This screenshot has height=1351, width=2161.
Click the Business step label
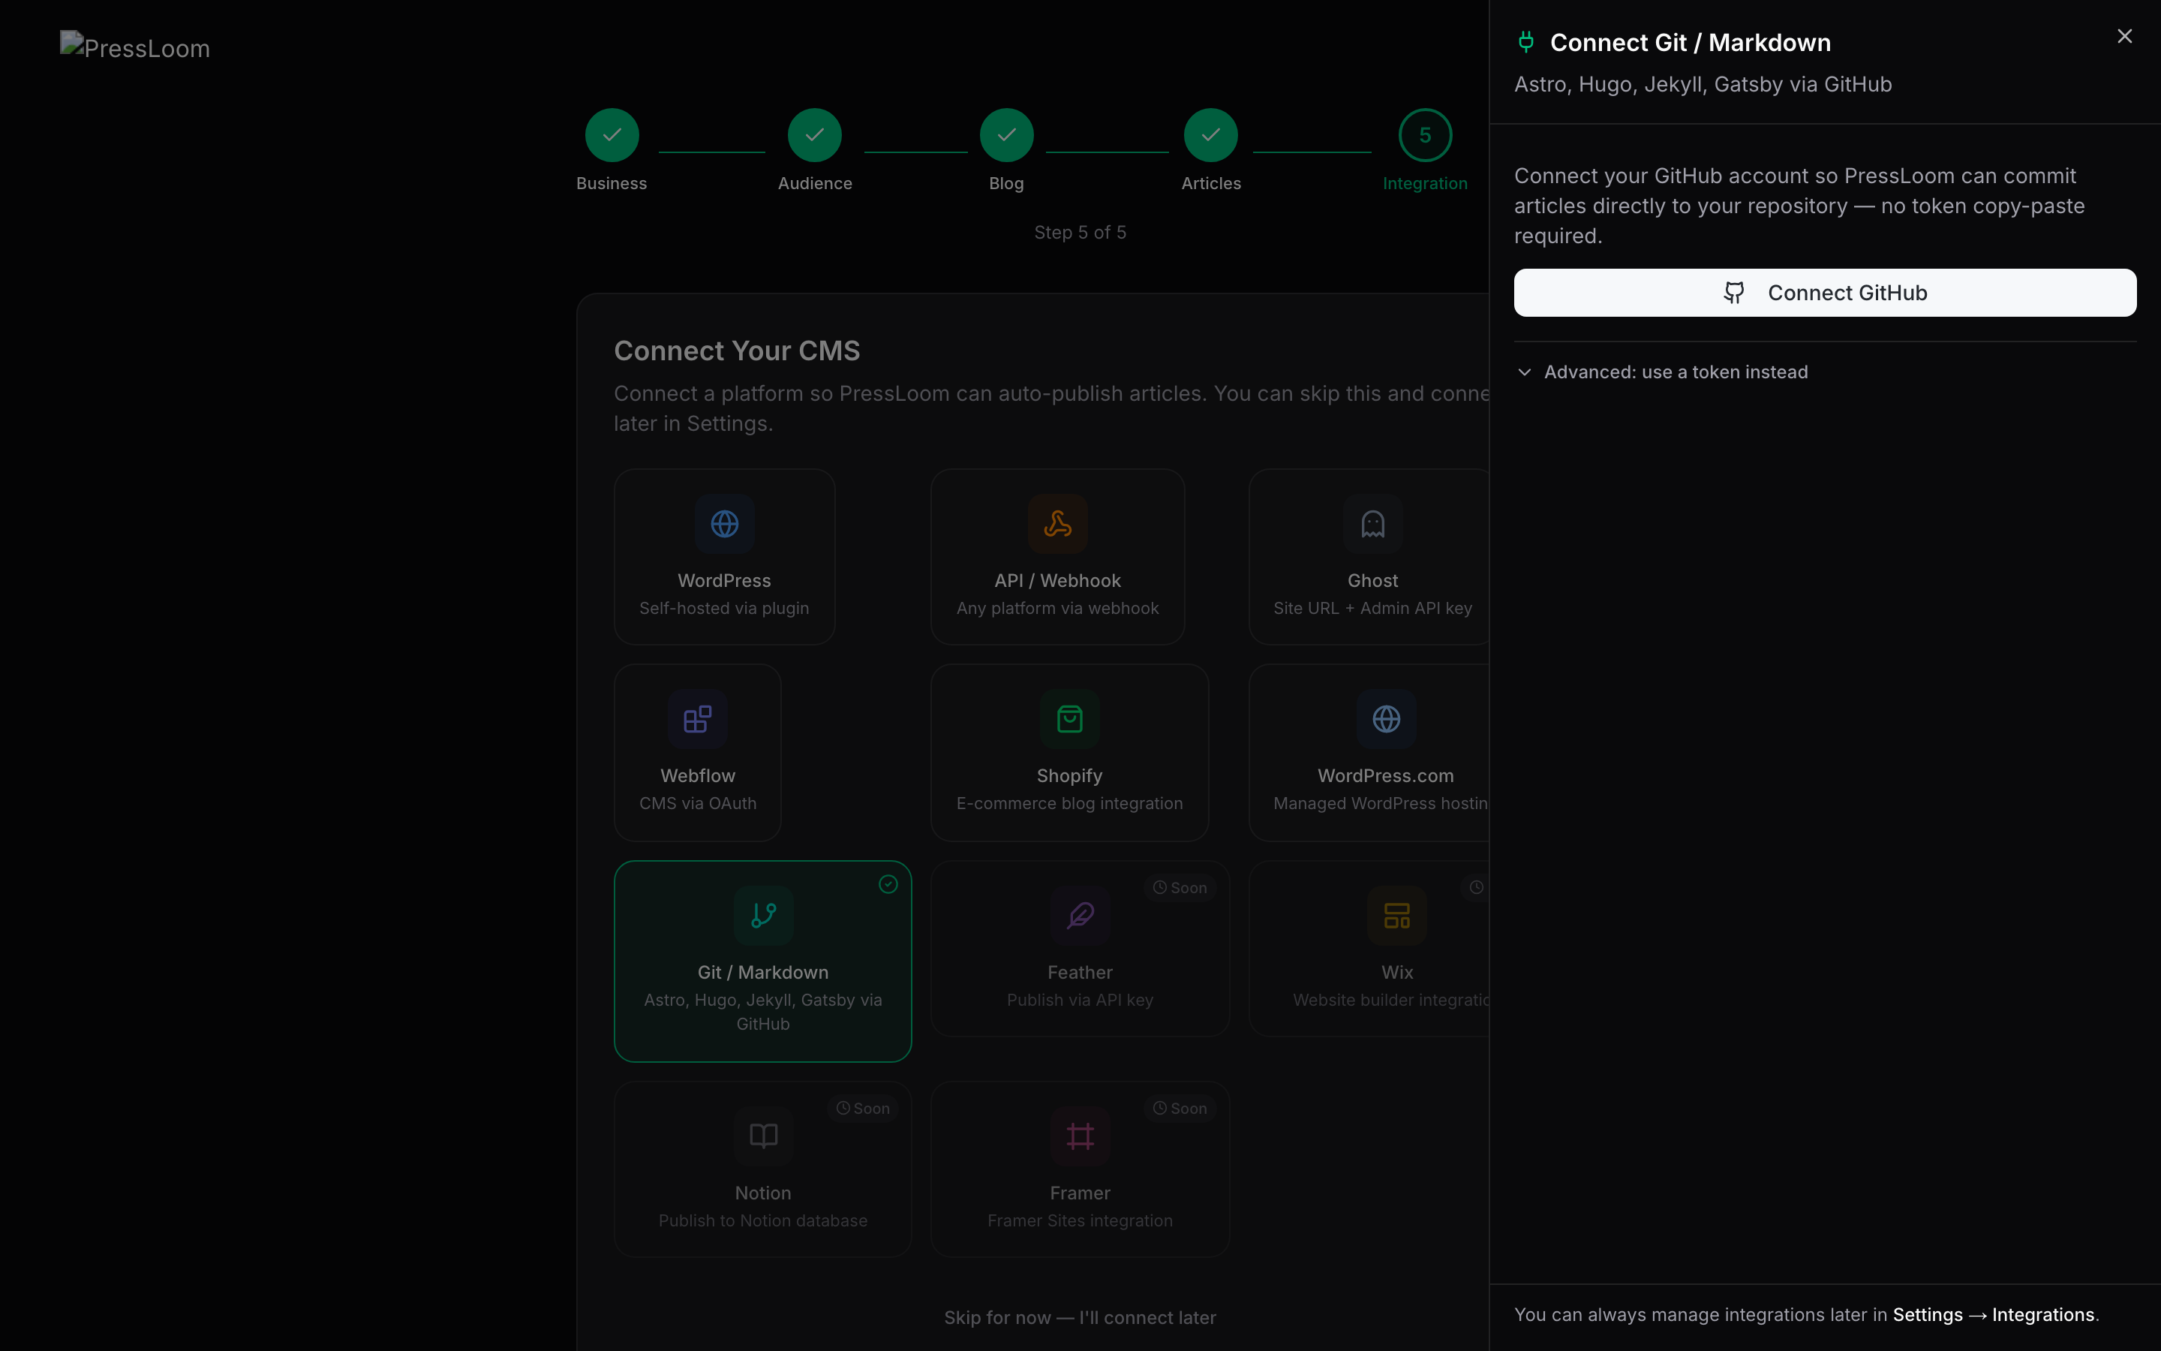[x=612, y=183]
